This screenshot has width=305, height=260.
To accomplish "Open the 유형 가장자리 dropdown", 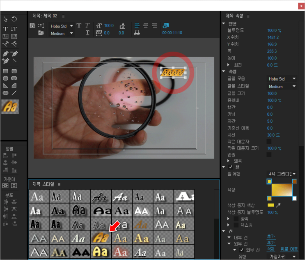I will (282, 256).
